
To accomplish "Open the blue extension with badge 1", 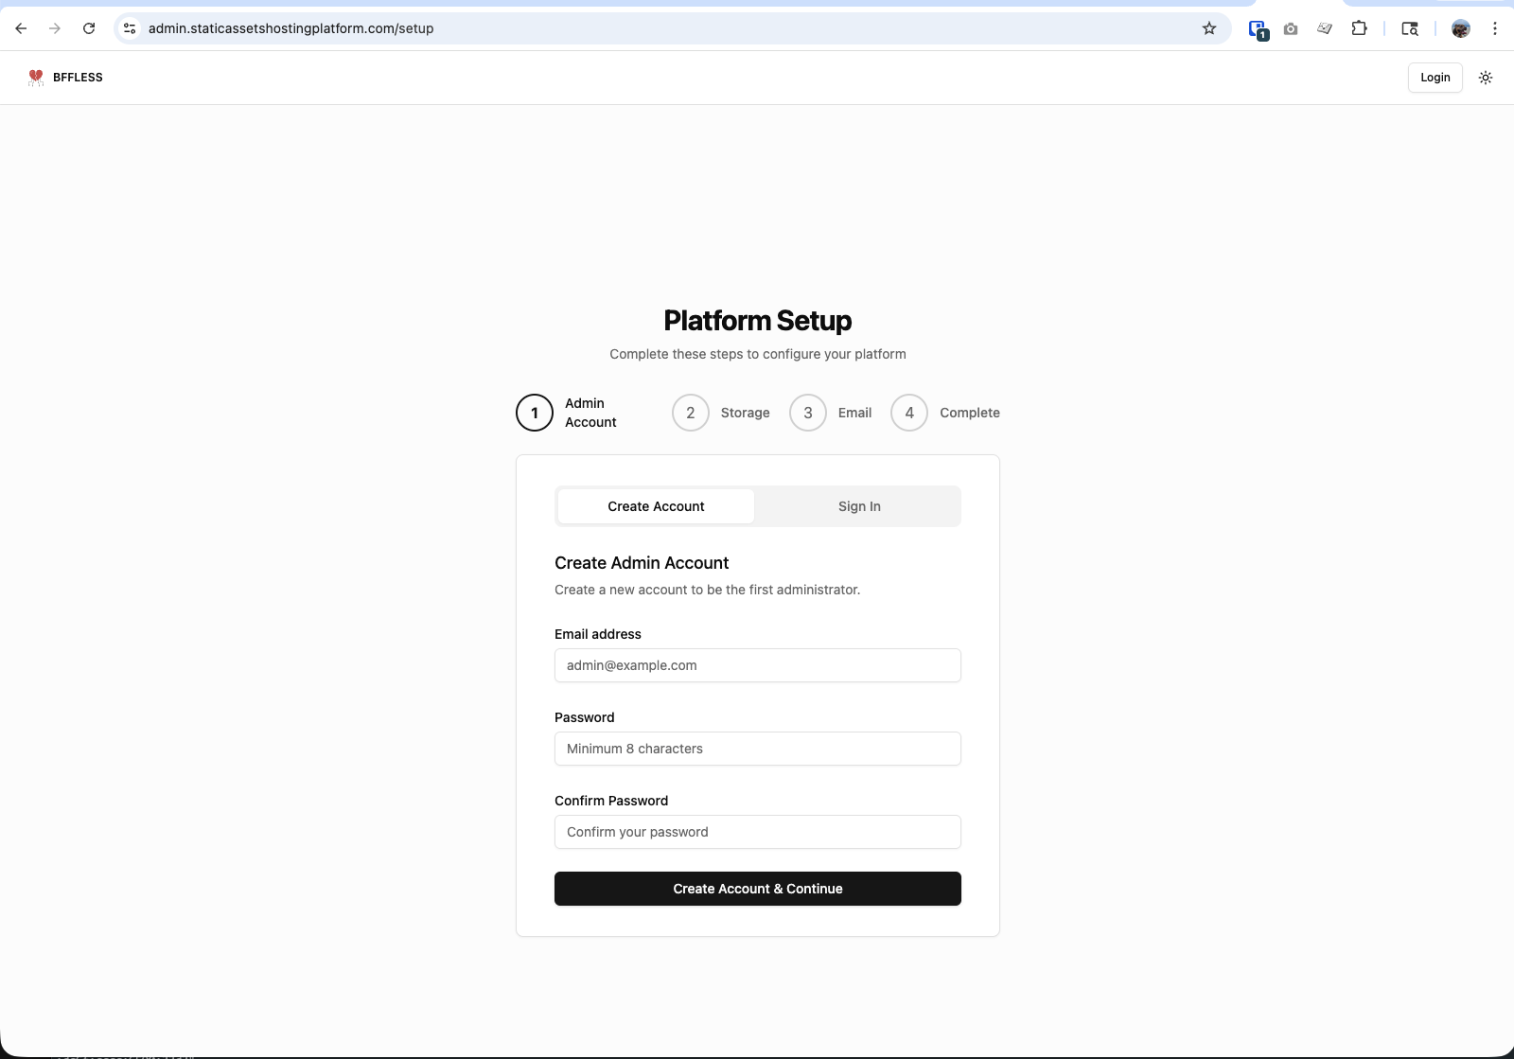I will coord(1258,28).
